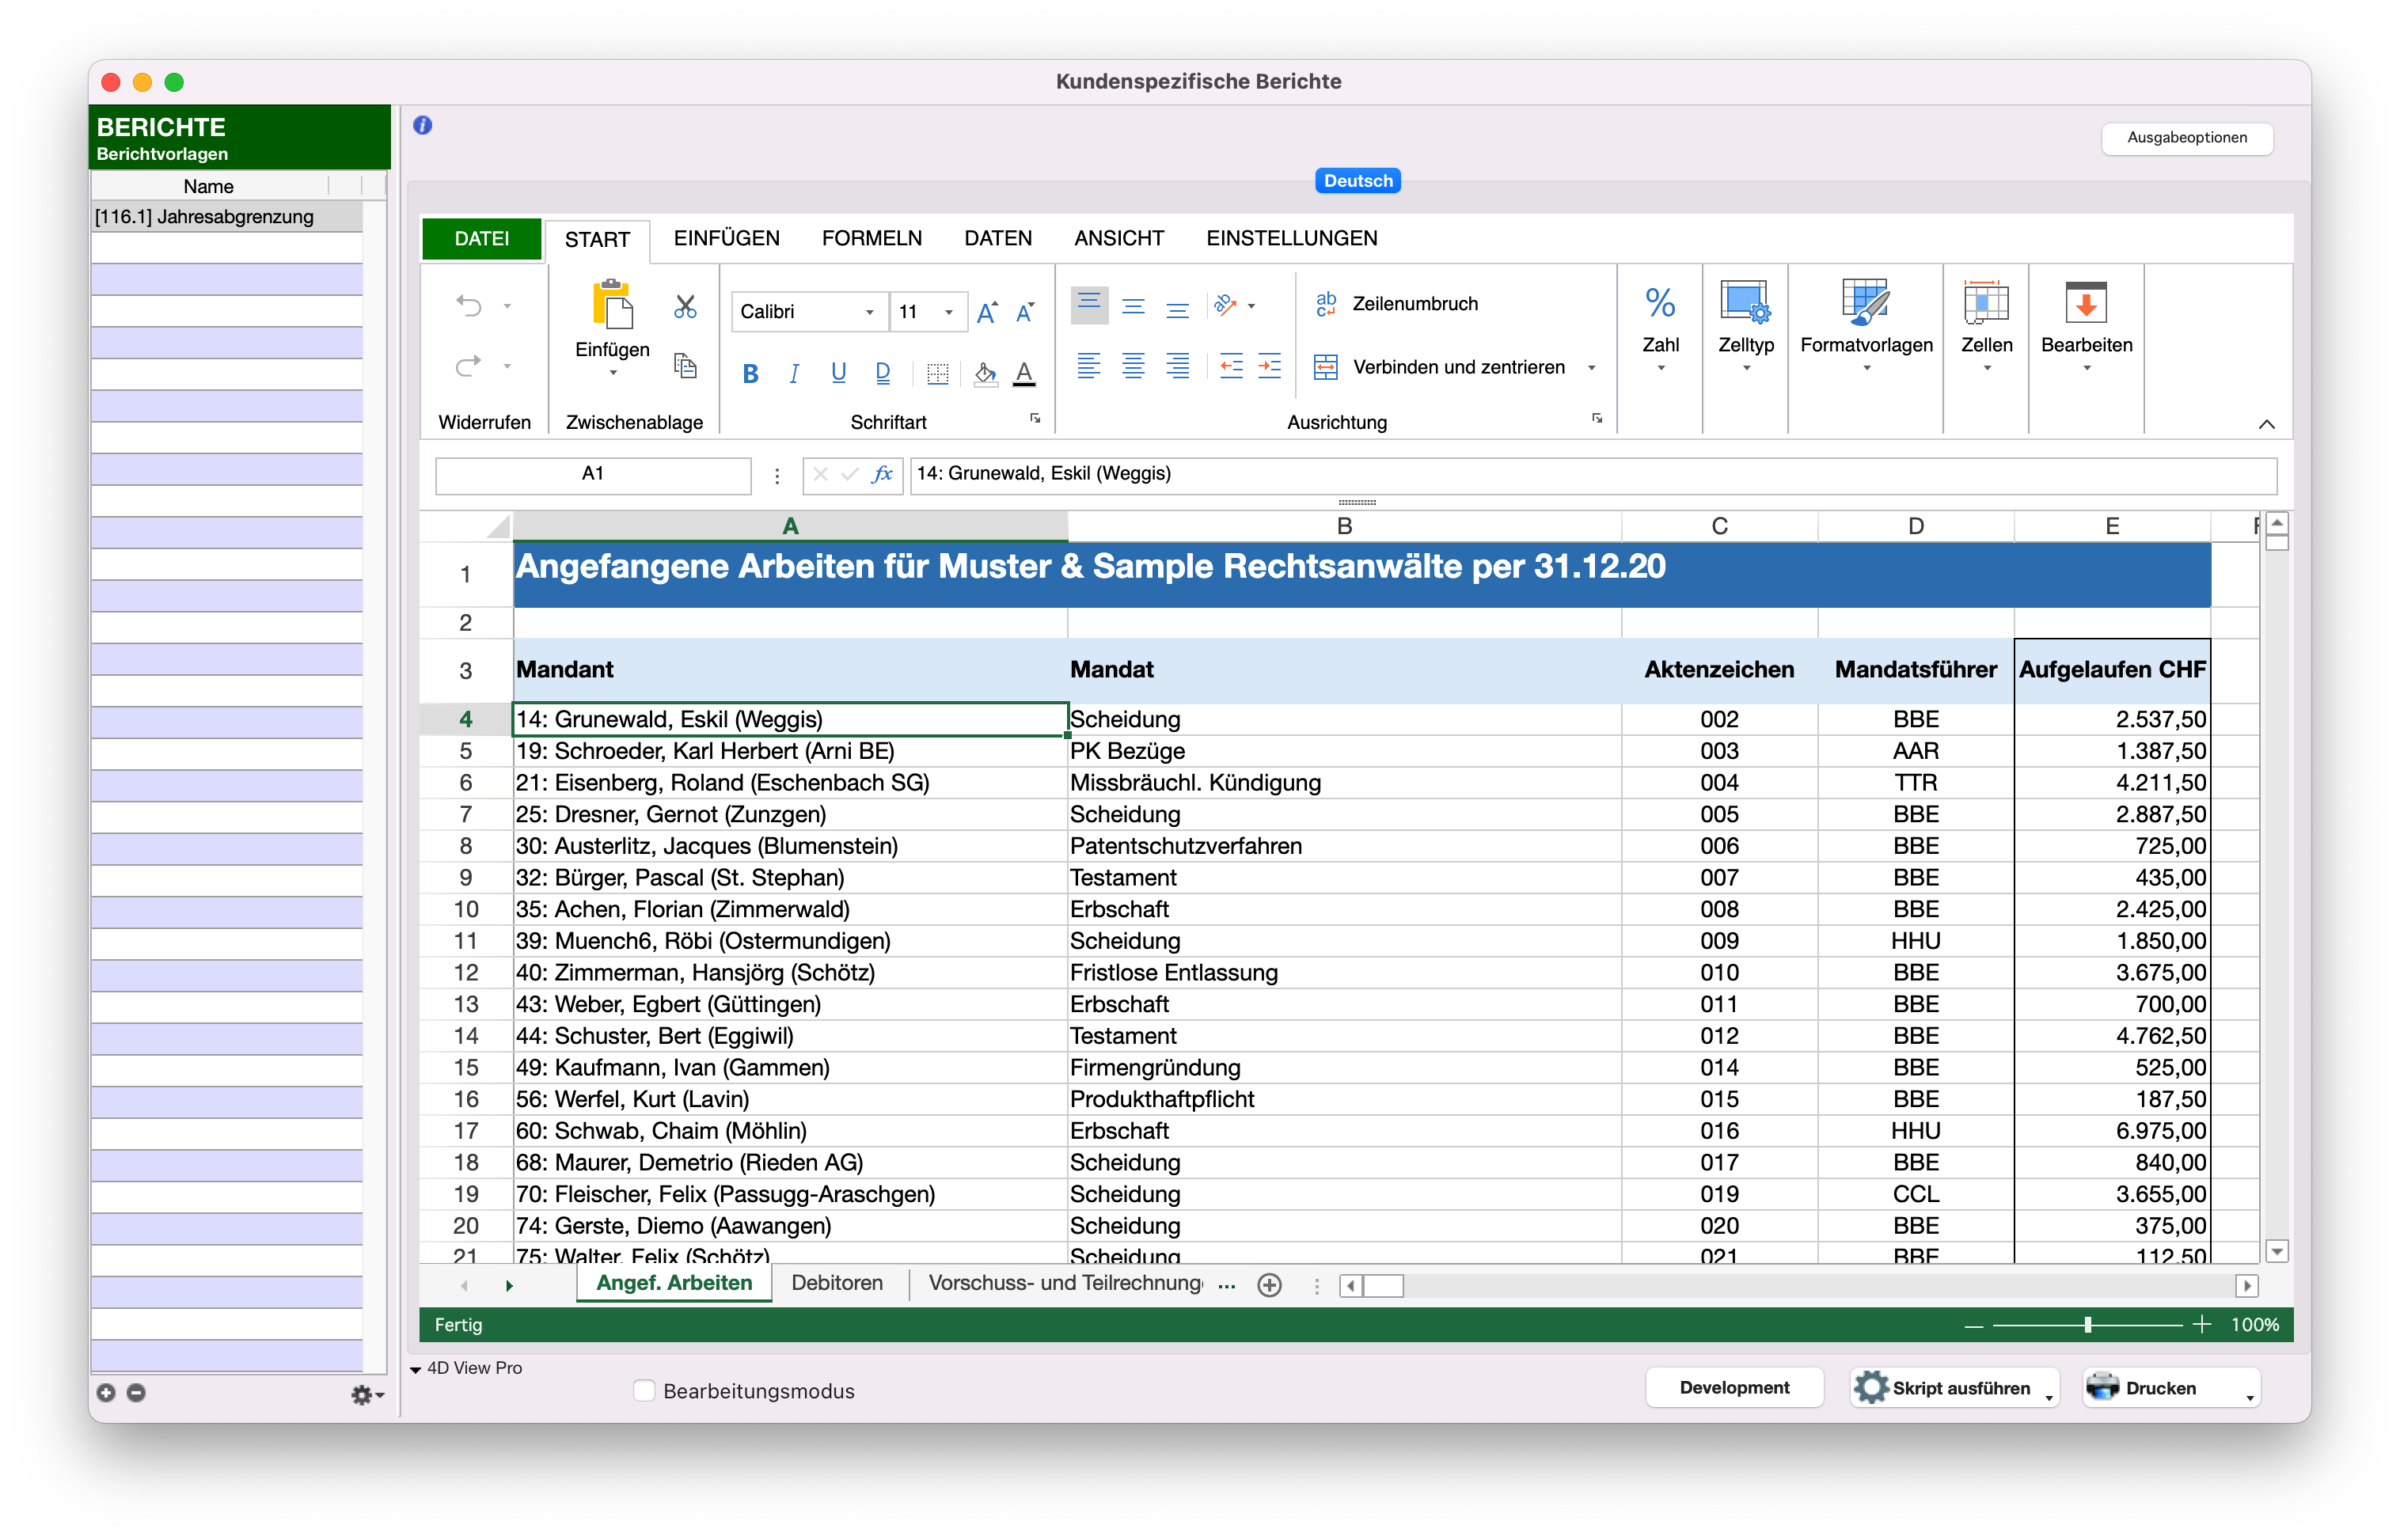Click the scissors cut icon
Screen dimensions: 2400x1540
(x=685, y=306)
